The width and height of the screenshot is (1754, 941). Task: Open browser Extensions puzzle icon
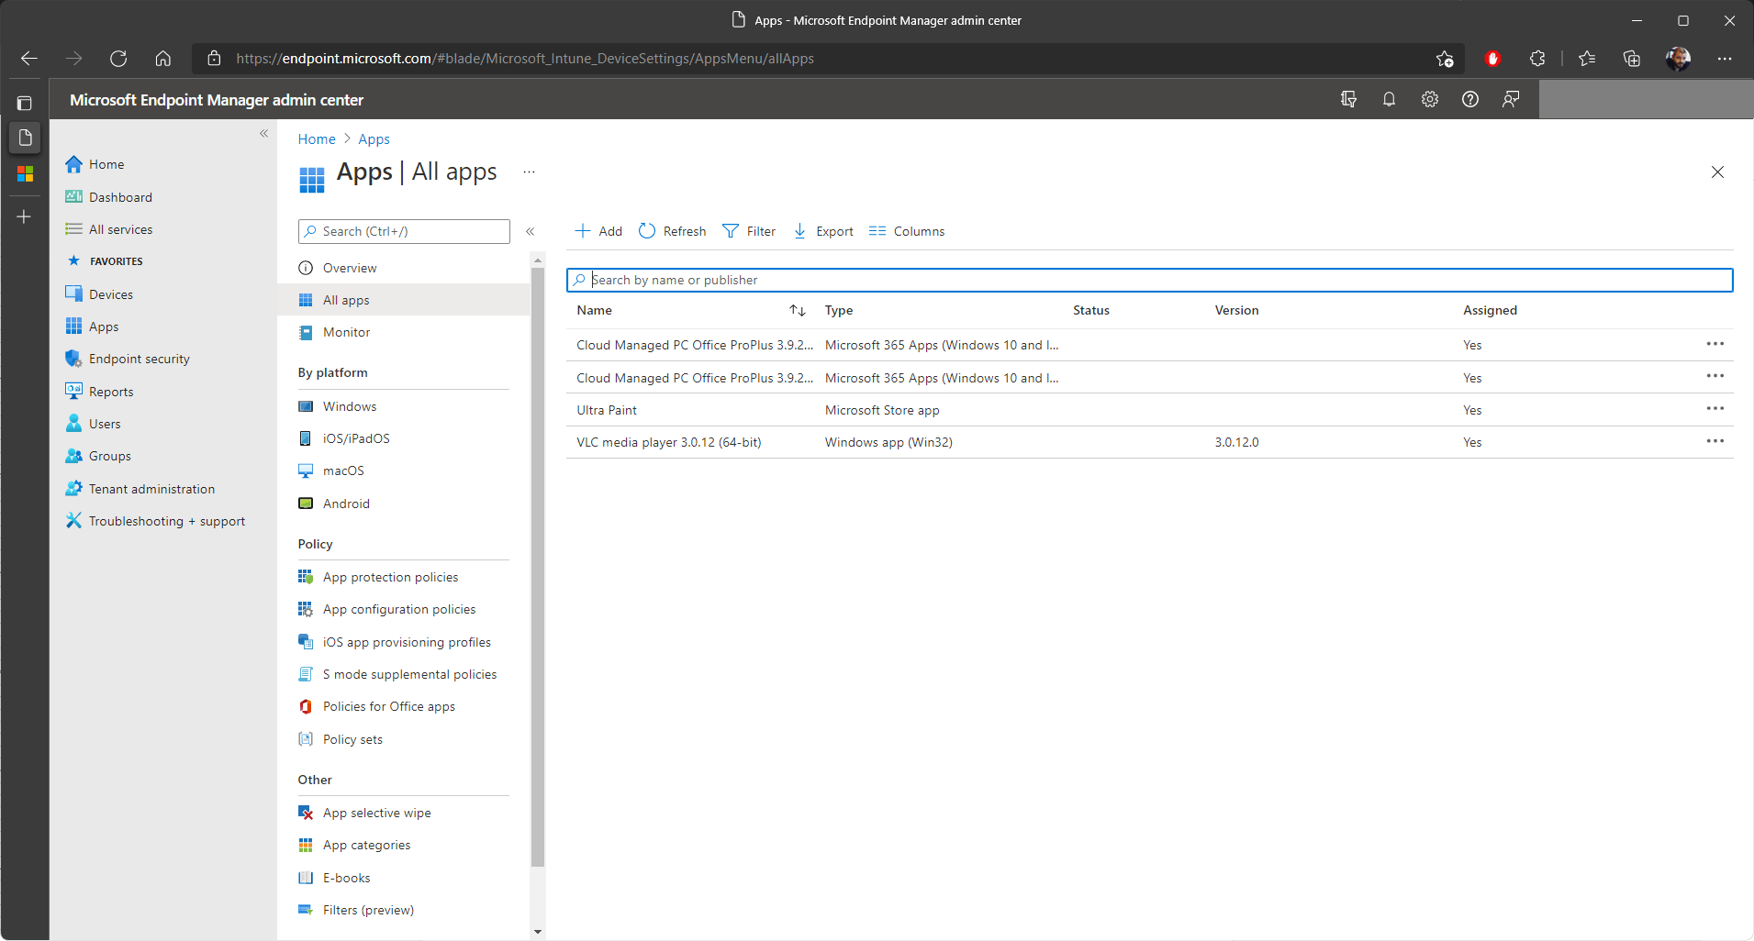[x=1537, y=59]
